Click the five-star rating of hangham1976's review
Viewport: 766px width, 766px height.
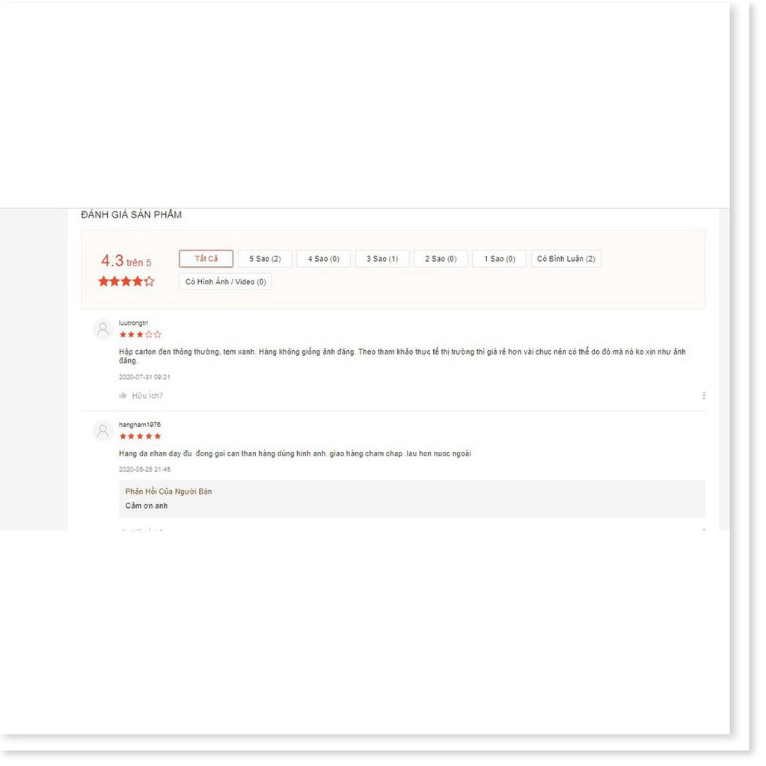pos(140,436)
